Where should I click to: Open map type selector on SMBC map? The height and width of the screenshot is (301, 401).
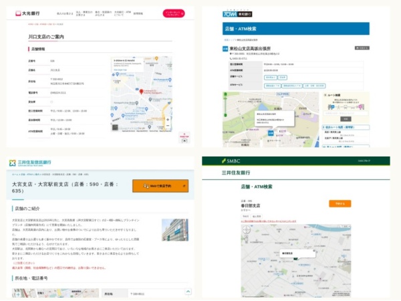(344, 226)
